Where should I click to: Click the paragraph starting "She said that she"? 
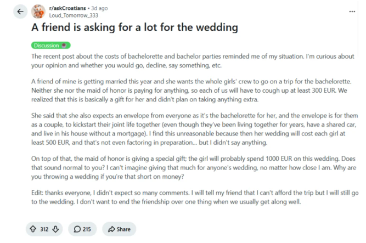[x=195, y=129]
